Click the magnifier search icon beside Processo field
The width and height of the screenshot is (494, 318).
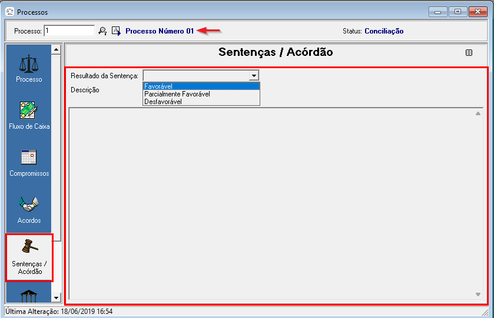[102, 31]
